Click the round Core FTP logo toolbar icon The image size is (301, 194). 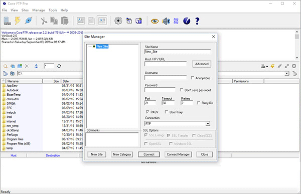pyautogui.click(x=187, y=21)
